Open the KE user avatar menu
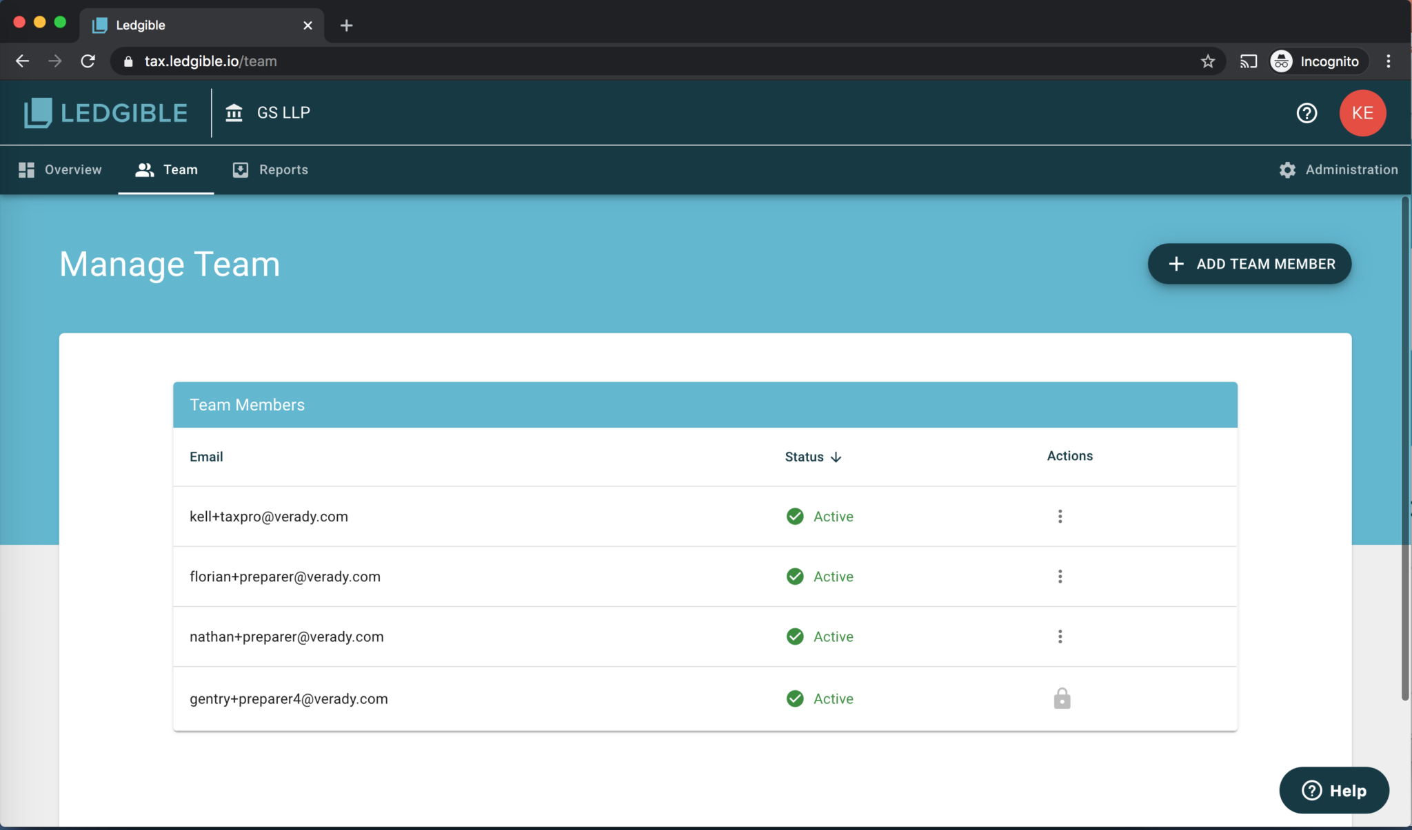Screen dimensions: 1412x830 (1362, 113)
